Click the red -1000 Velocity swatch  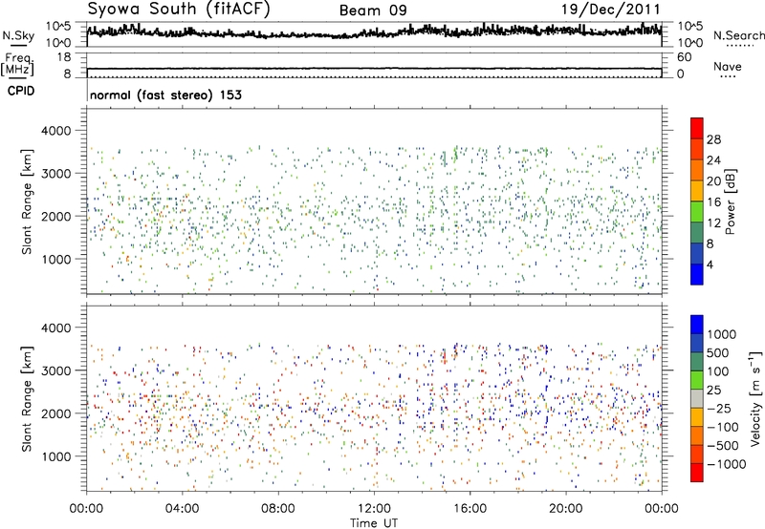pyautogui.click(x=697, y=473)
